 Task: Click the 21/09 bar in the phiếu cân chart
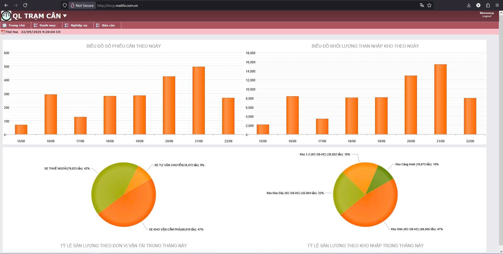click(199, 101)
